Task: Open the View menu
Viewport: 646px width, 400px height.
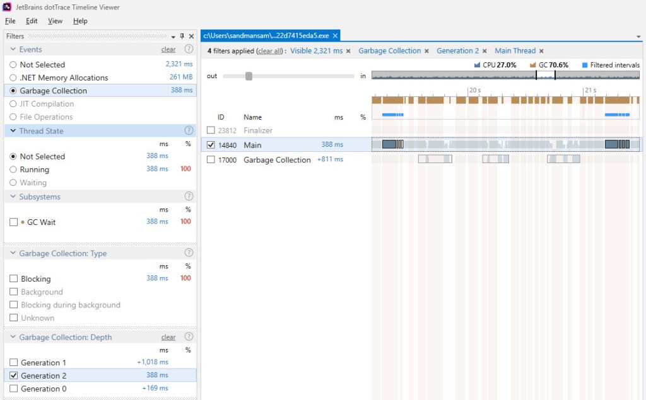Action: (x=56, y=21)
